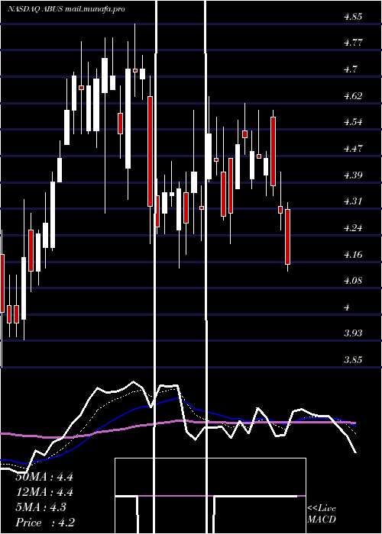Click the NASDAQ ABUS mail.munafa.pro title text
This screenshot has height=534, width=382.
tap(66, 9)
